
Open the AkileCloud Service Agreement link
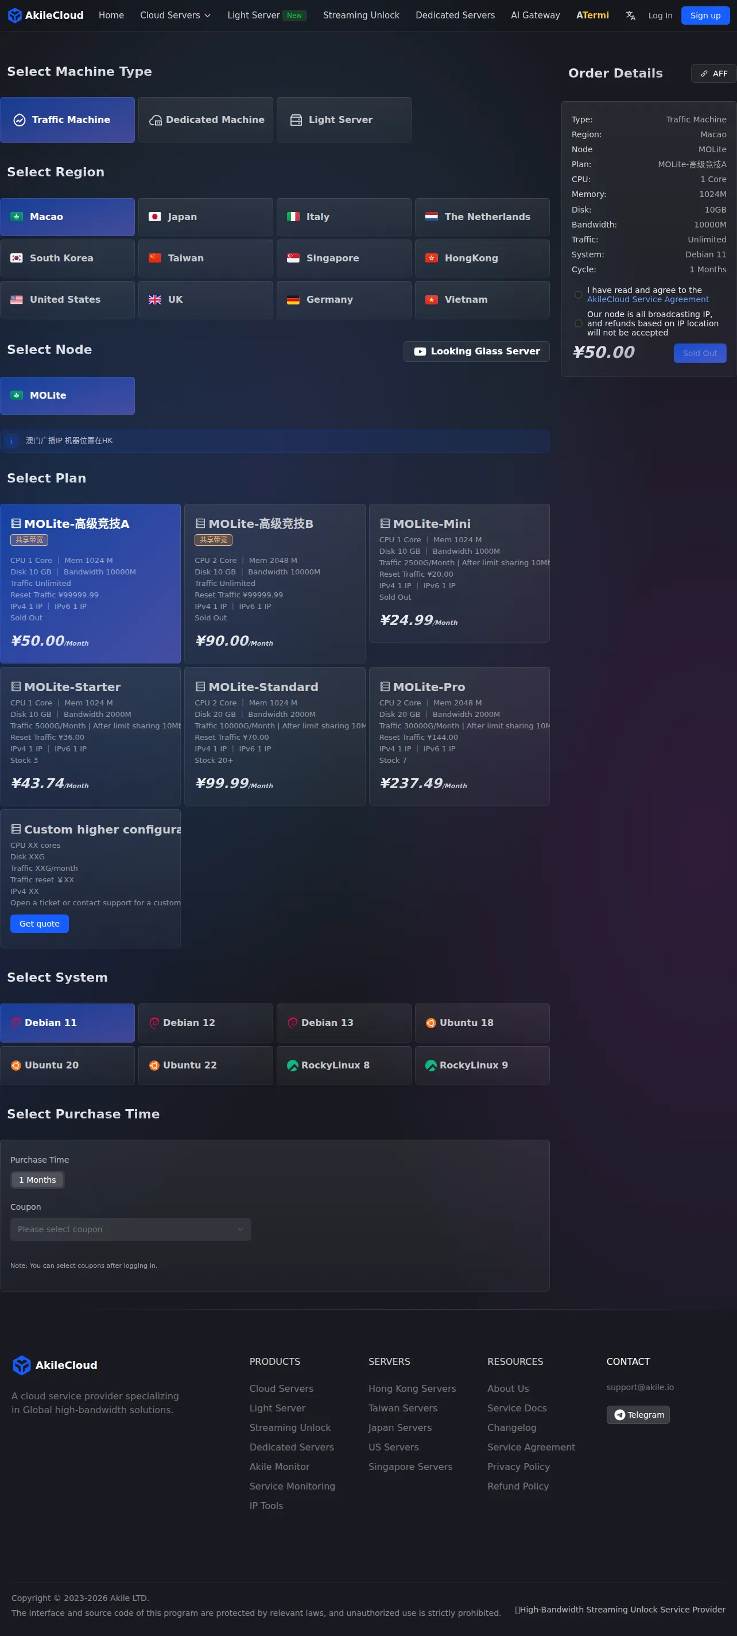(x=647, y=299)
